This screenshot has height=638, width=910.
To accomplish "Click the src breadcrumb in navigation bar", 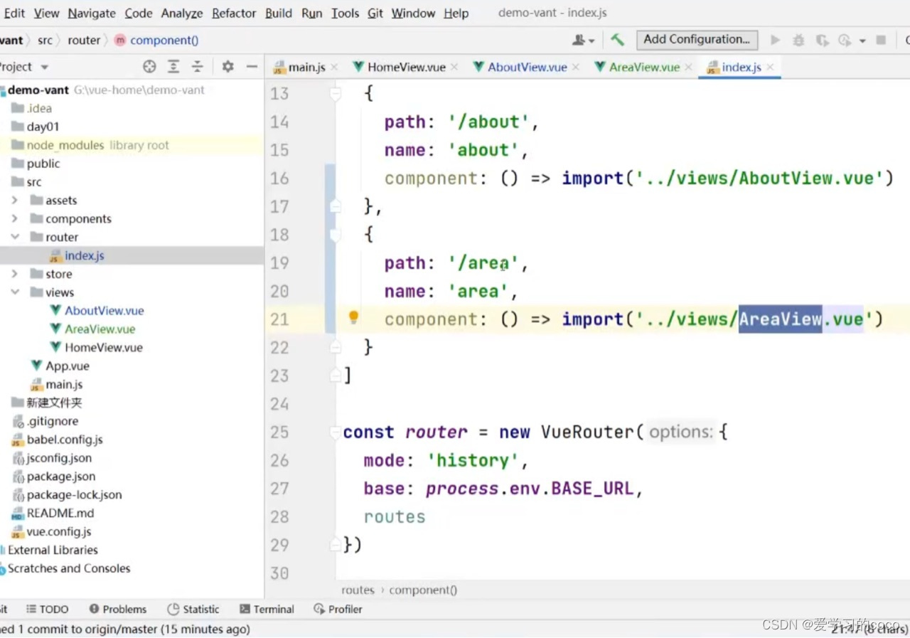I will [x=45, y=41].
